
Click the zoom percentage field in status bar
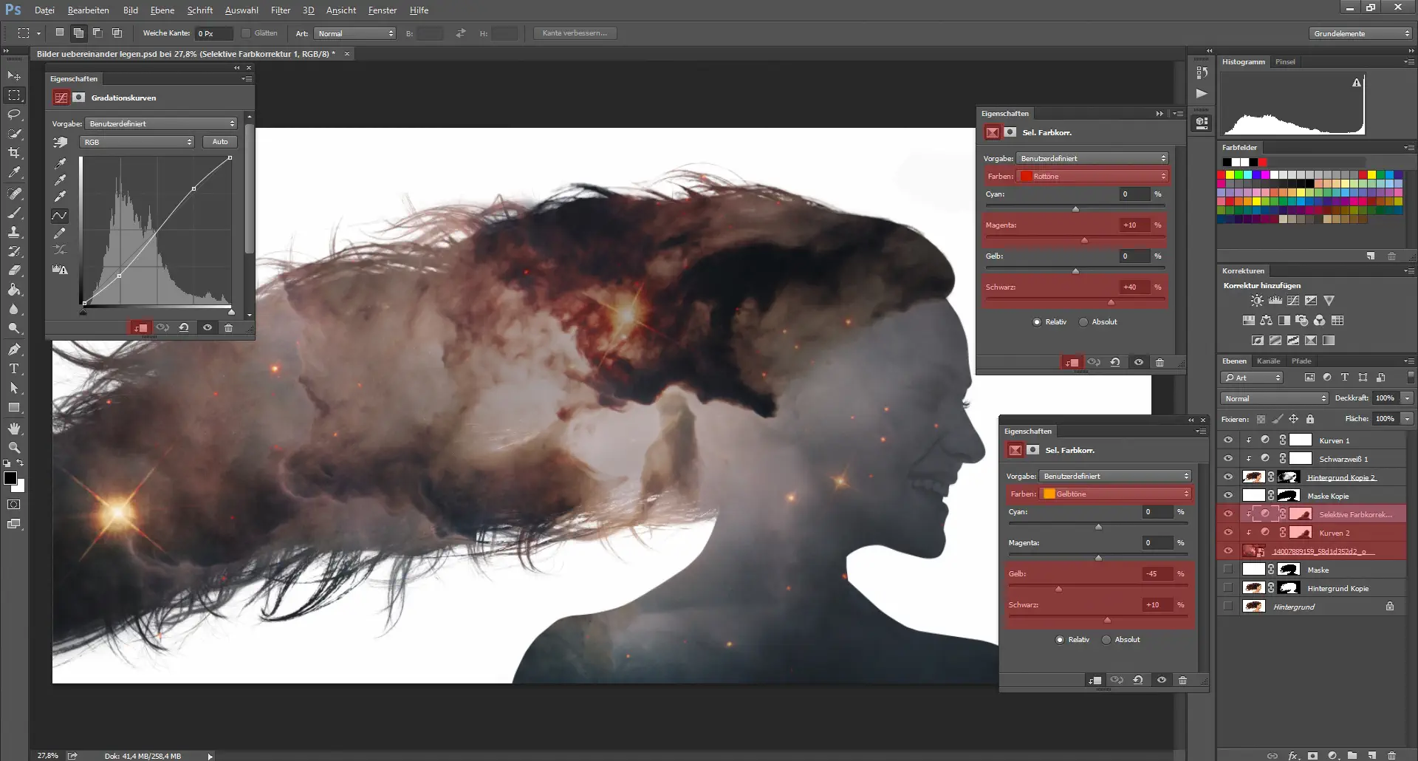coord(47,756)
